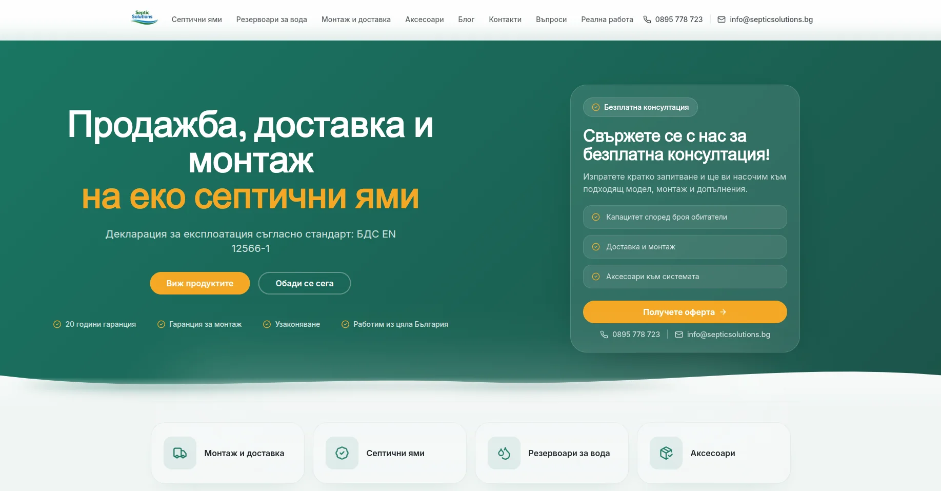Open Септични ями menu item

197,19
